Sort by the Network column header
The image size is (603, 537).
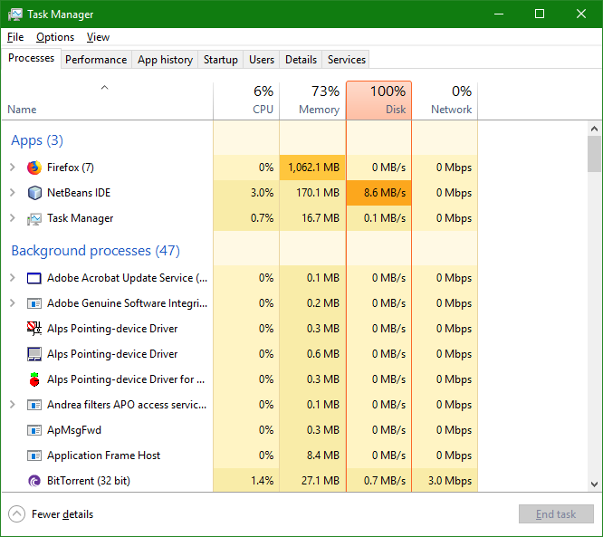445,101
